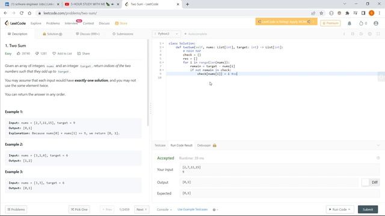Image resolution: width=385 pixels, height=216 pixels.
Task: Click the description panel scrollbar
Action: tap(148, 83)
